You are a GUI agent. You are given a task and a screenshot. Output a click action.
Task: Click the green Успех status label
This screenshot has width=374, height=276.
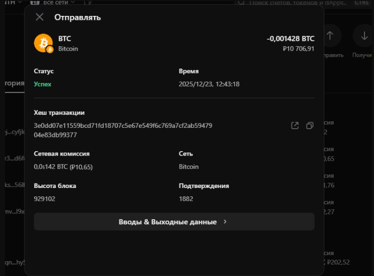pos(43,84)
